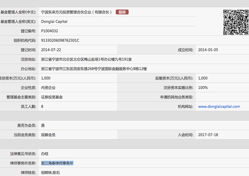Click the office address on 民安东路268号
The height and width of the screenshot is (176, 249).
point(94,69)
